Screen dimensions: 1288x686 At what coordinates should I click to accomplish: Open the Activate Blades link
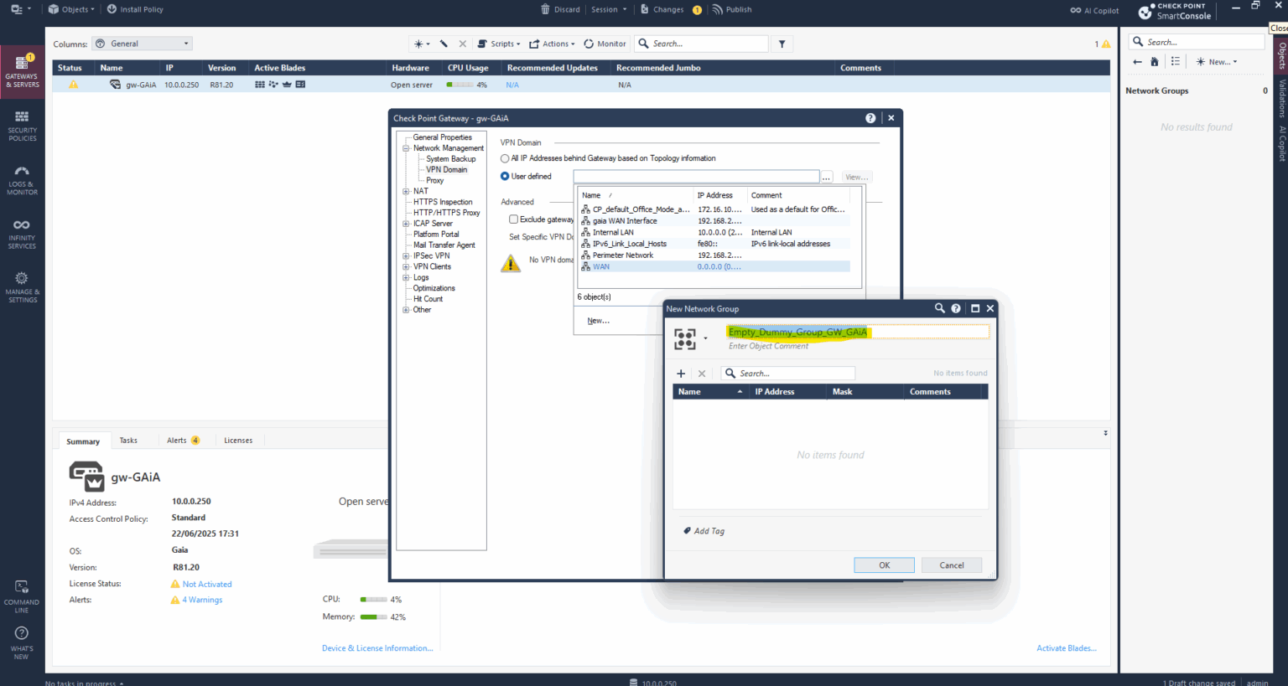[x=1066, y=647]
